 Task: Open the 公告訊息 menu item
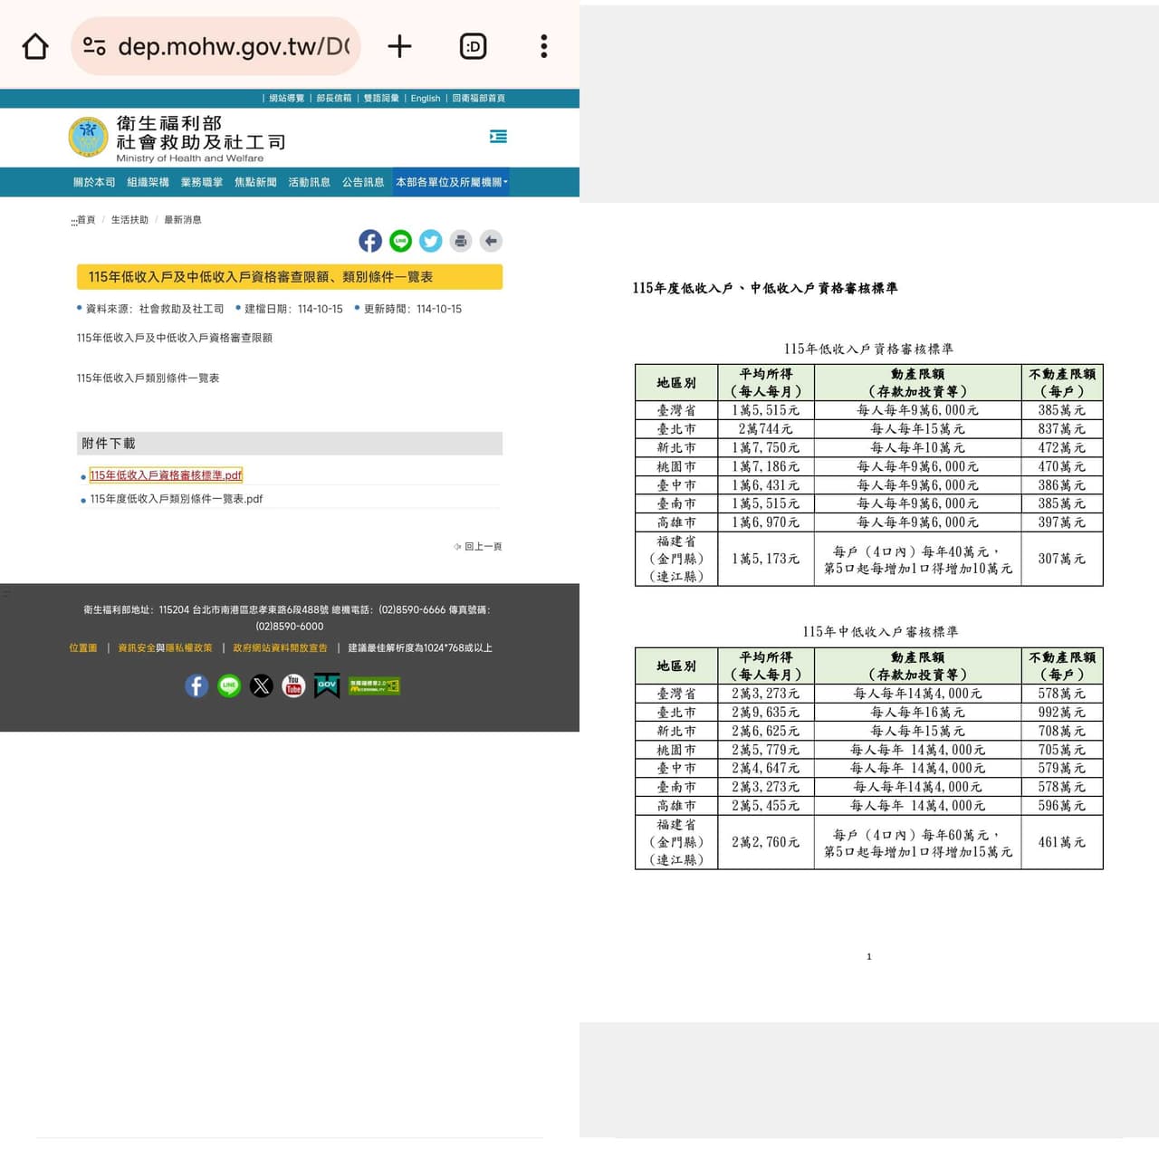[x=363, y=182]
